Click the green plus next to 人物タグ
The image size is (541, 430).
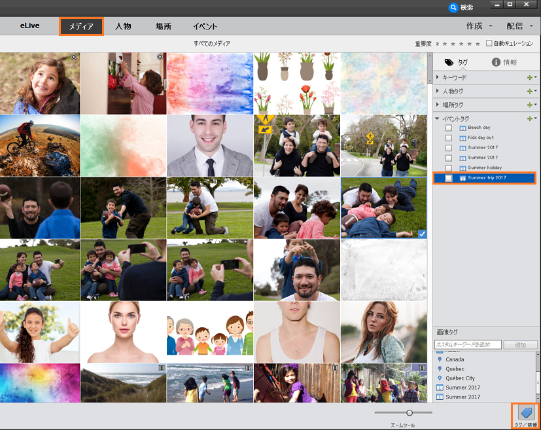[530, 92]
